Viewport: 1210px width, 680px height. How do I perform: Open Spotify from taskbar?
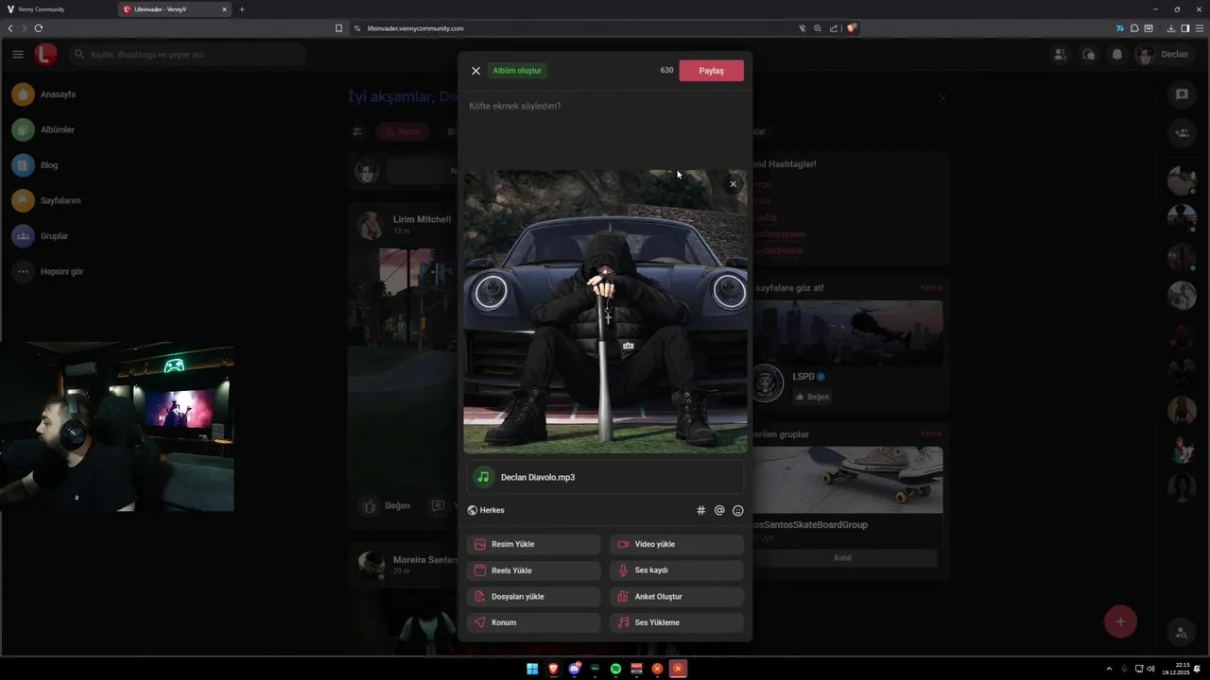615,669
